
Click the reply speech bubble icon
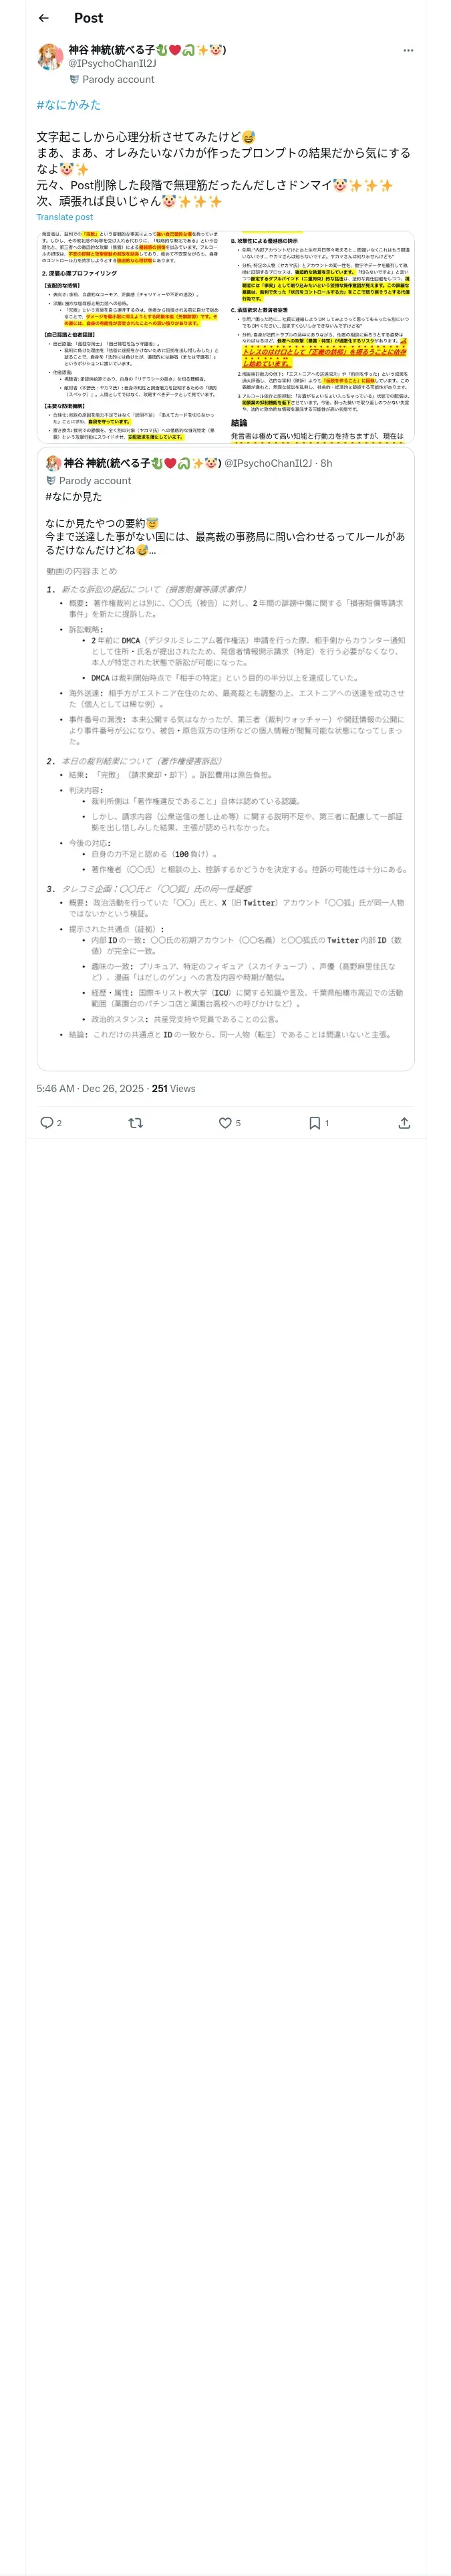(x=46, y=1123)
